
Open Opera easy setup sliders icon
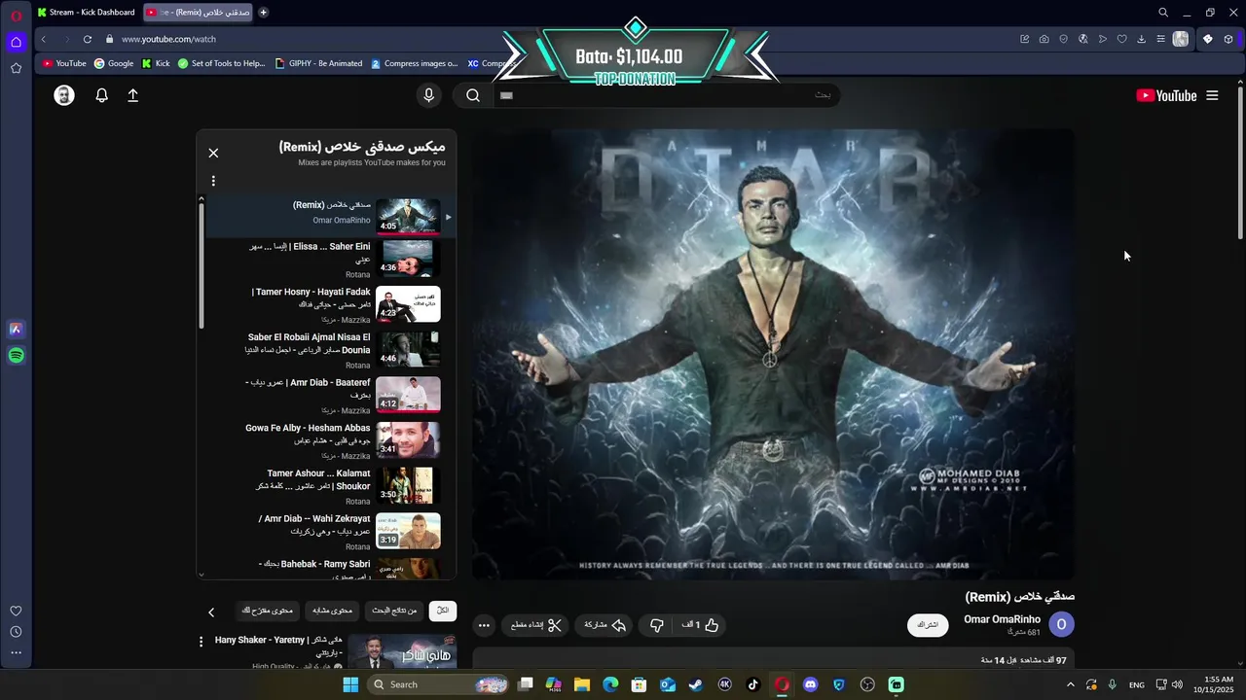pyautogui.click(x=1160, y=39)
